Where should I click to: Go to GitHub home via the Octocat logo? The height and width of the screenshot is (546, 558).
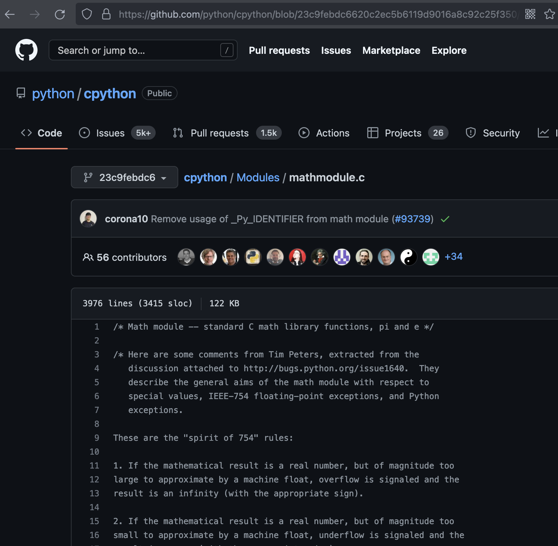tap(26, 50)
